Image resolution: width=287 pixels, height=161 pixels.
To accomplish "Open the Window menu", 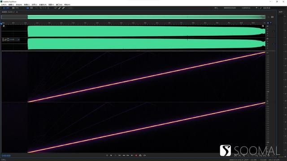I will point(59,4).
